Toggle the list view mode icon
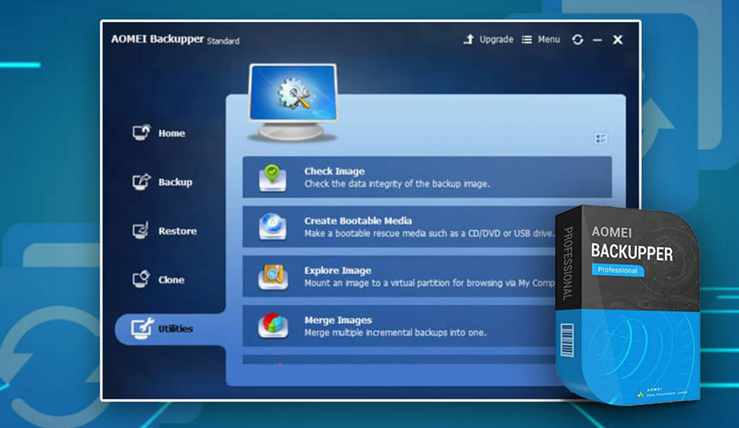Viewport: 739px width, 428px height. (601, 138)
